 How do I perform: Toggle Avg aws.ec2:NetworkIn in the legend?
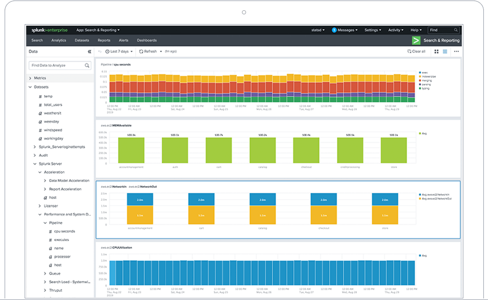point(434,195)
